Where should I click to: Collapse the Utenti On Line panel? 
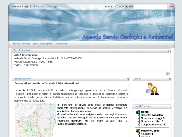pyautogui.click(x=170, y=107)
